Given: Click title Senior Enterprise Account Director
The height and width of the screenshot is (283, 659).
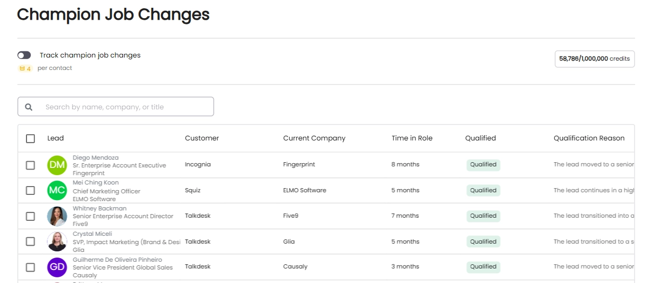Looking at the screenshot, I should point(123,216).
